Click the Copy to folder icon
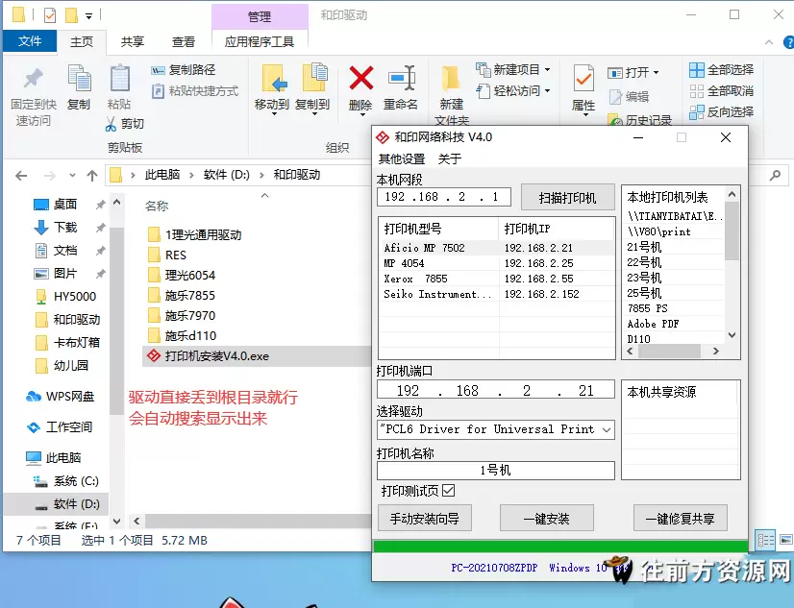Viewport: 794px width, 608px height. click(314, 78)
